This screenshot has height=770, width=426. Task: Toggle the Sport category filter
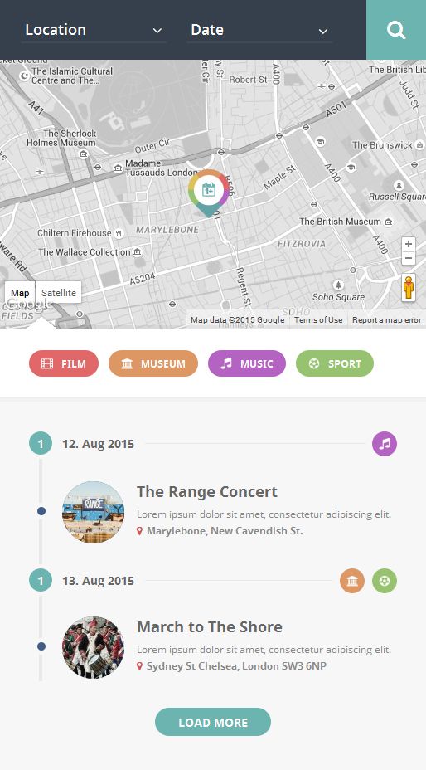tap(335, 363)
